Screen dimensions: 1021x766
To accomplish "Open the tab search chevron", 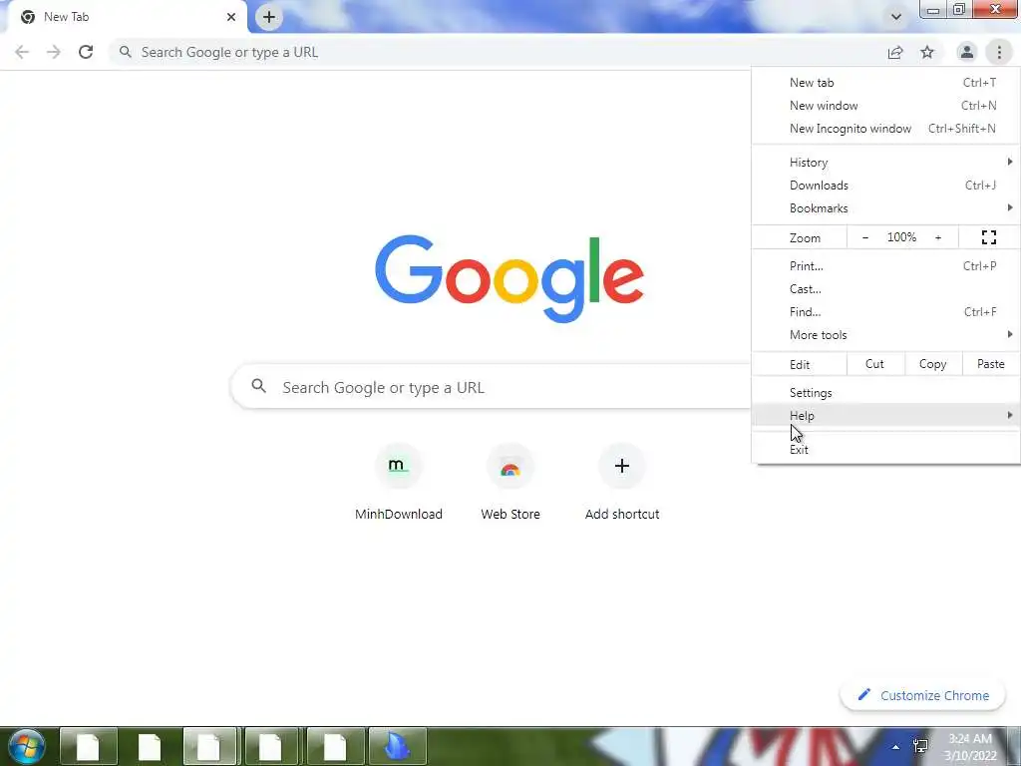I will pos(896,17).
